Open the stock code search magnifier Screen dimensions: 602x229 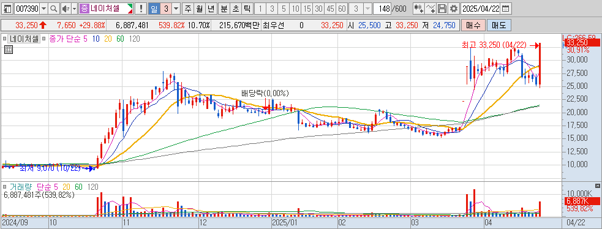click(x=54, y=9)
